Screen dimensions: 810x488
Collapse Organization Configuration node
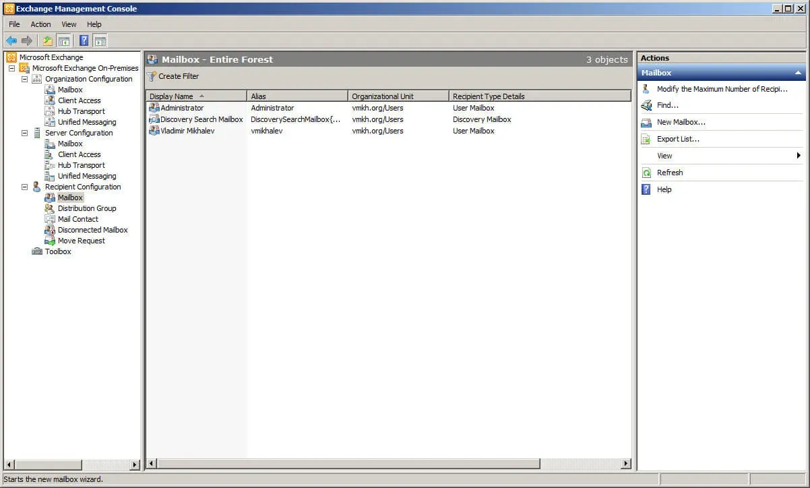pos(24,79)
